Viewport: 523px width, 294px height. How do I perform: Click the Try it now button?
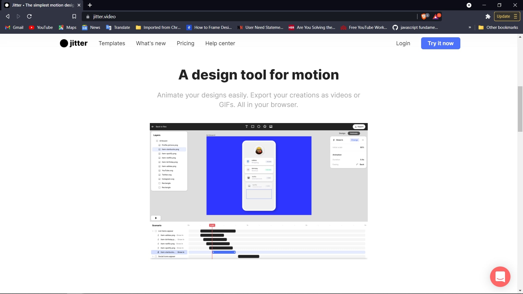pyautogui.click(x=440, y=43)
